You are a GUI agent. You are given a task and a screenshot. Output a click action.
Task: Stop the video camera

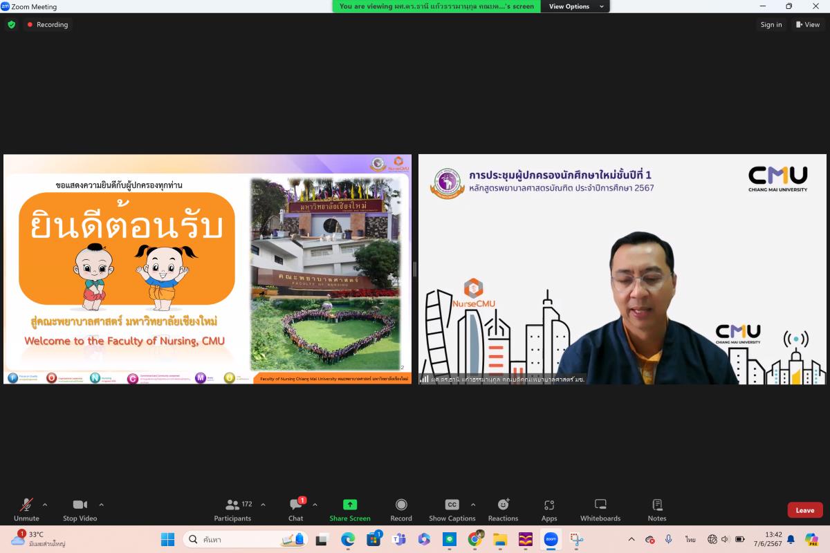80,510
